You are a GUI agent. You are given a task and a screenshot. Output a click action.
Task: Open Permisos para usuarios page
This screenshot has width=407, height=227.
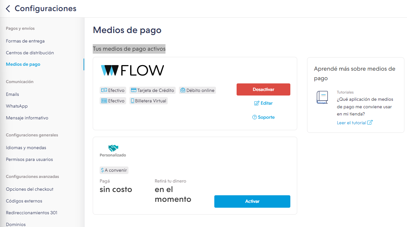tap(29, 159)
